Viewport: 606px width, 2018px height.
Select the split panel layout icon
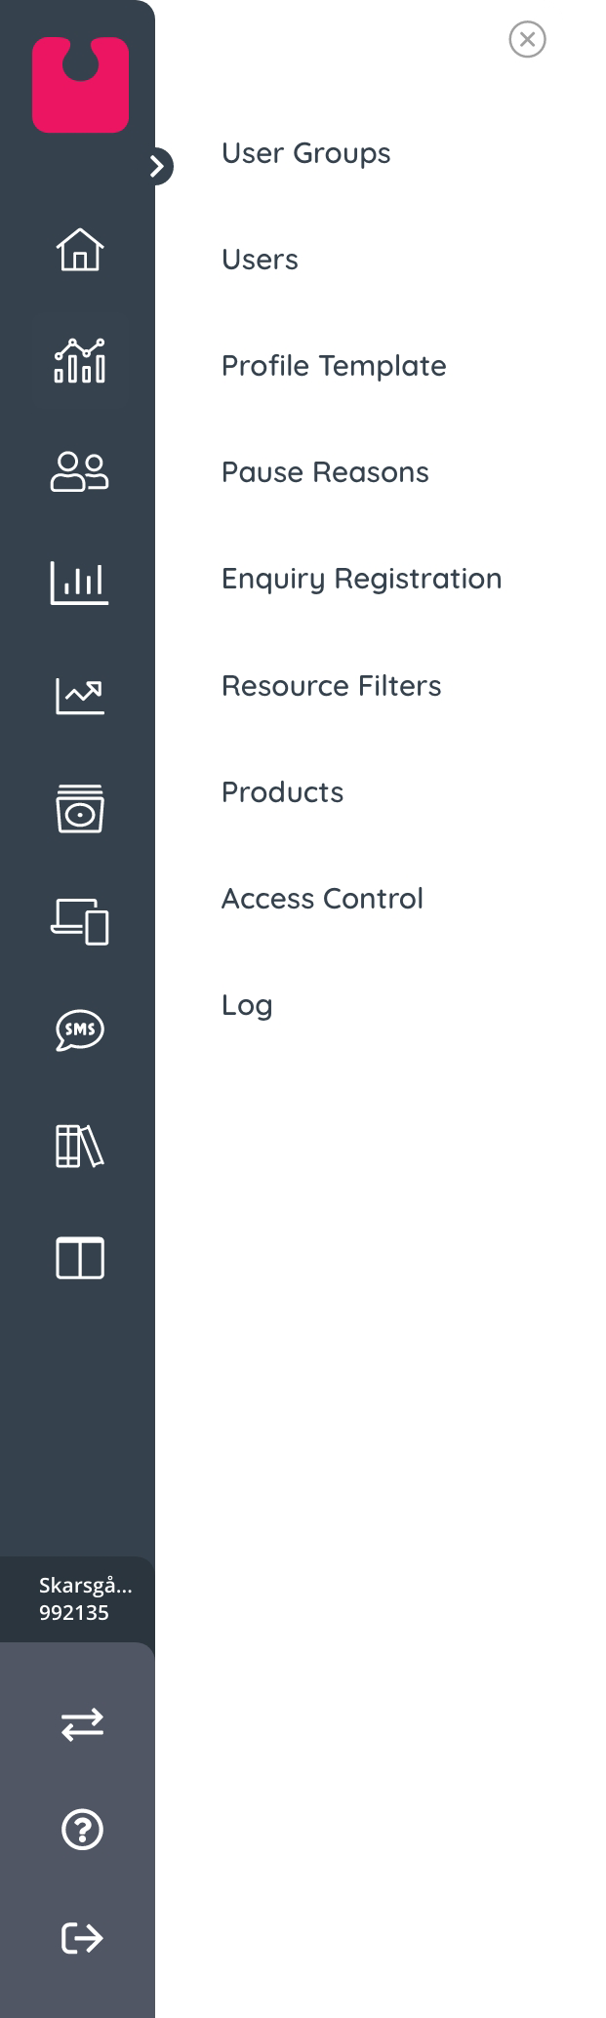click(80, 1258)
